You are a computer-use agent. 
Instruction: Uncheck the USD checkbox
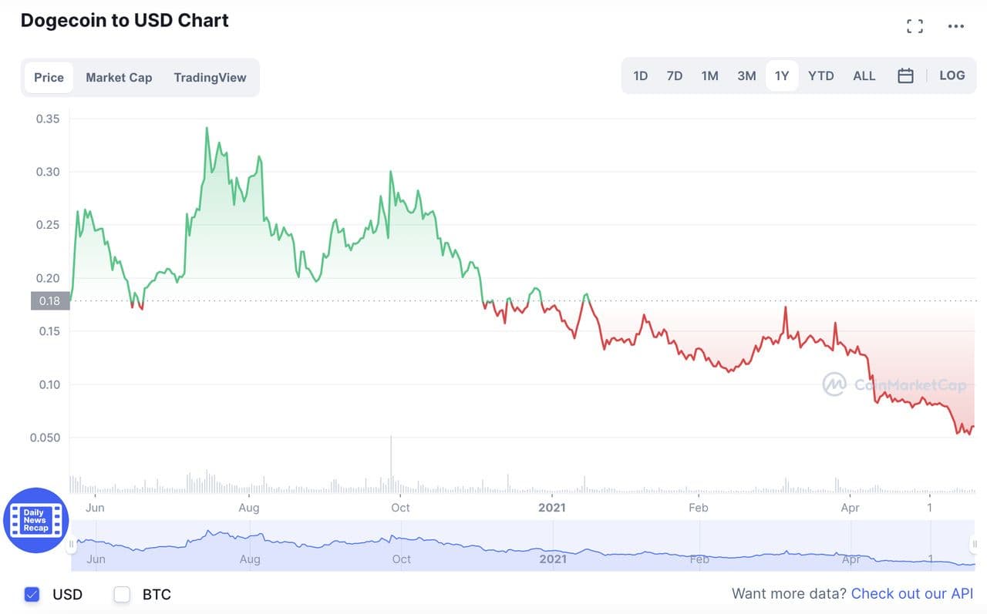pos(32,594)
